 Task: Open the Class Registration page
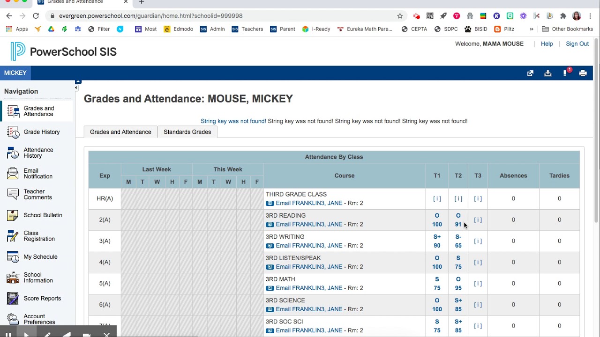click(x=39, y=236)
